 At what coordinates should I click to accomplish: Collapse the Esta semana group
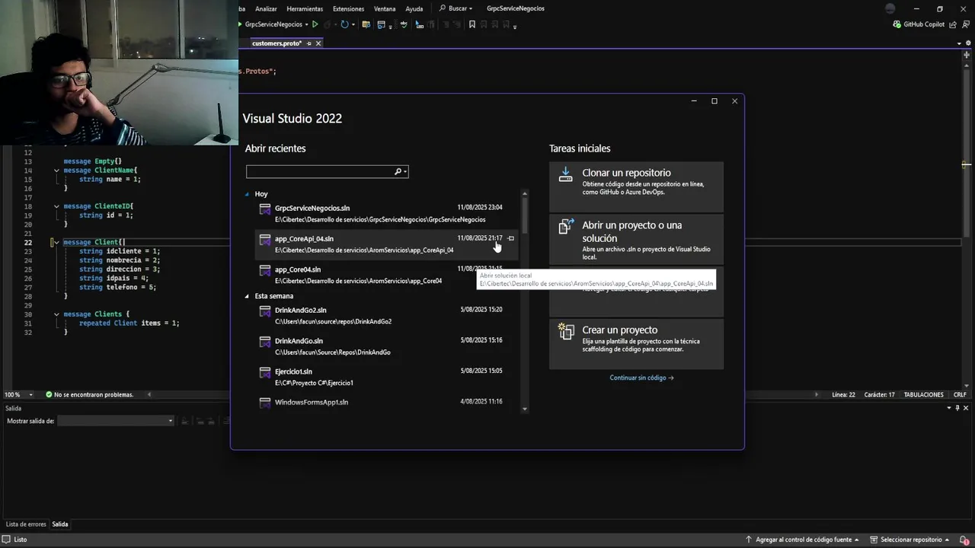tap(247, 296)
